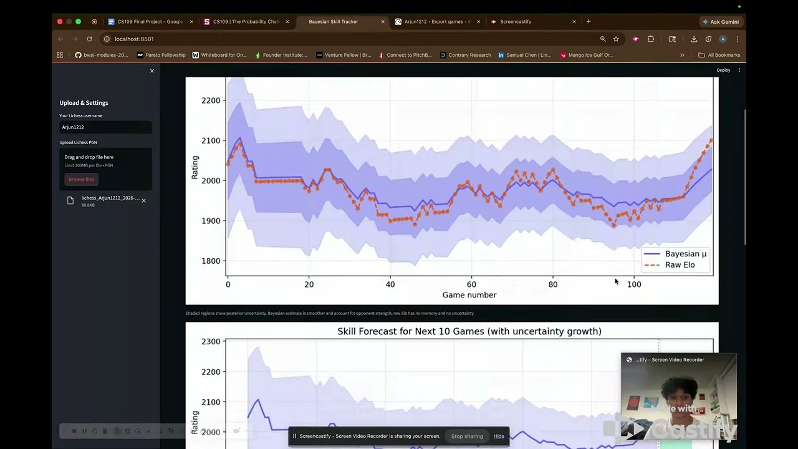Close the Bayesian Skill Tracker tab
The width and height of the screenshot is (798, 449).
pyautogui.click(x=383, y=21)
